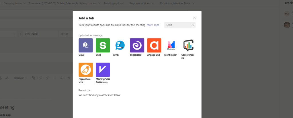The width and height of the screenshot is (293, 118).
Task: Choose the Vevox app icon
Action: click(120, 45)
